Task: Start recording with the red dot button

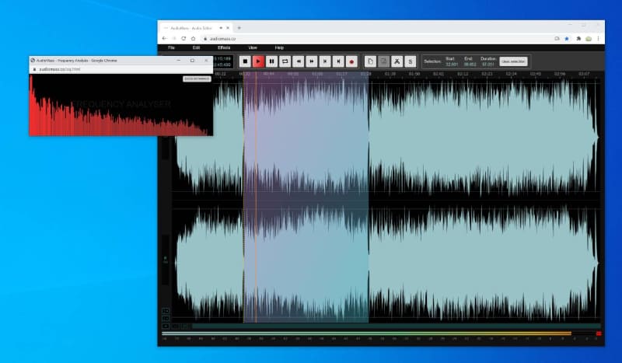Action: 351,61
